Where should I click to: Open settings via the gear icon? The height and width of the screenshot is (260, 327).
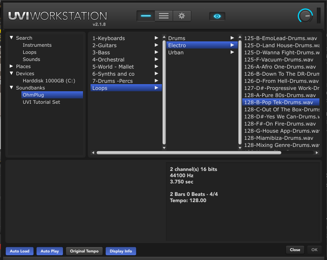coord(182,16)
